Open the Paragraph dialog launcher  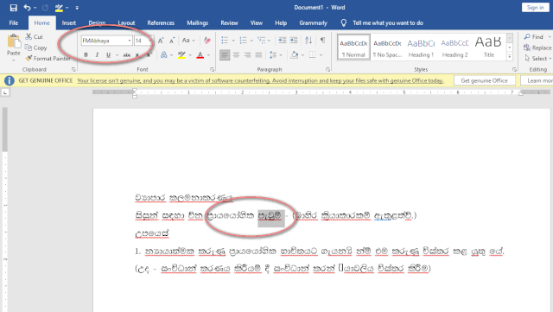point(327,69)
